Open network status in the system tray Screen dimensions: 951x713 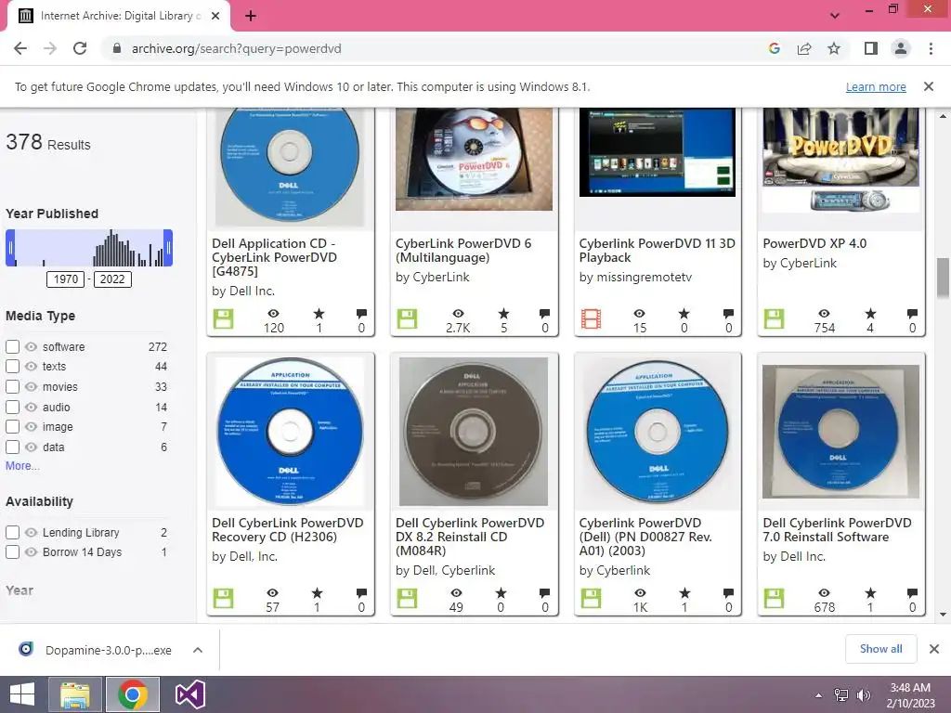pyautogui.click(x=841, y=695)
